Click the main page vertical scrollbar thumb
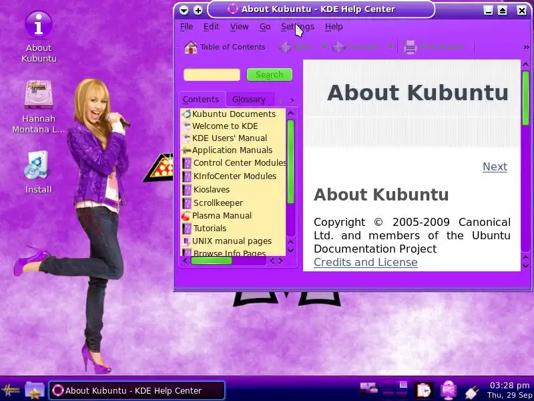Screen dimensions: 534x401 525,98
